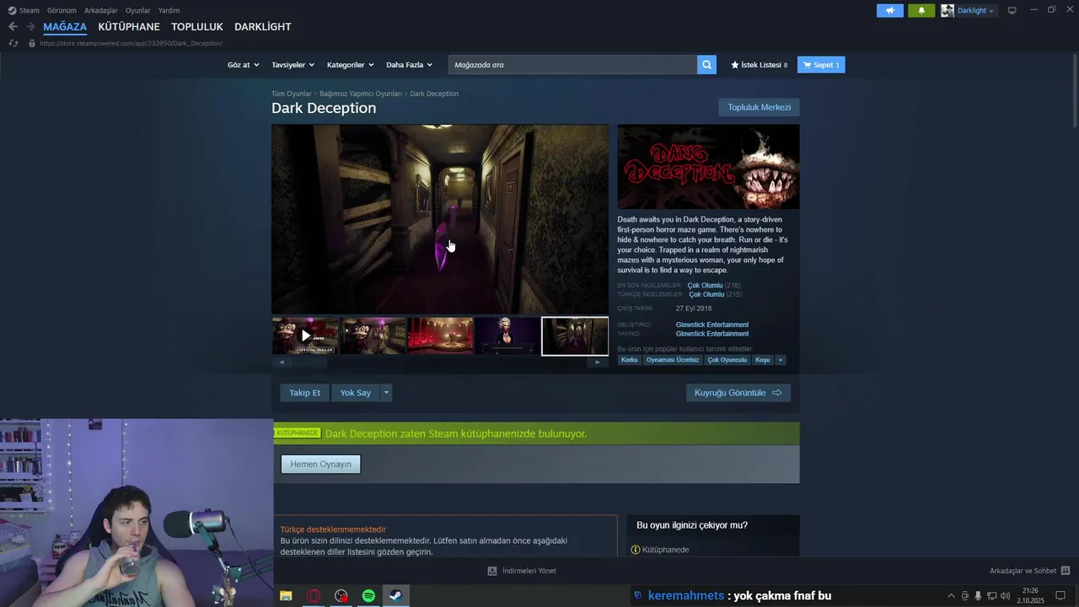Image resolution: width=1079 pixels, height=607 pixels.
Task: Open the Arkadaşlar menu
Action: pos(100,10)
